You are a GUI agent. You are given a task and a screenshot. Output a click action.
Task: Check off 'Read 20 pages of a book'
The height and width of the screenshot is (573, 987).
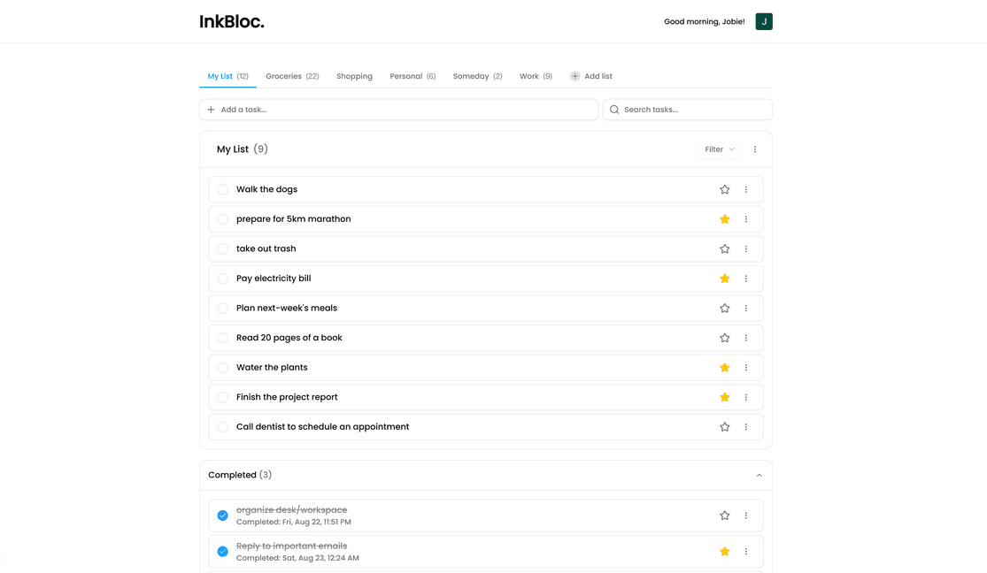223,338
